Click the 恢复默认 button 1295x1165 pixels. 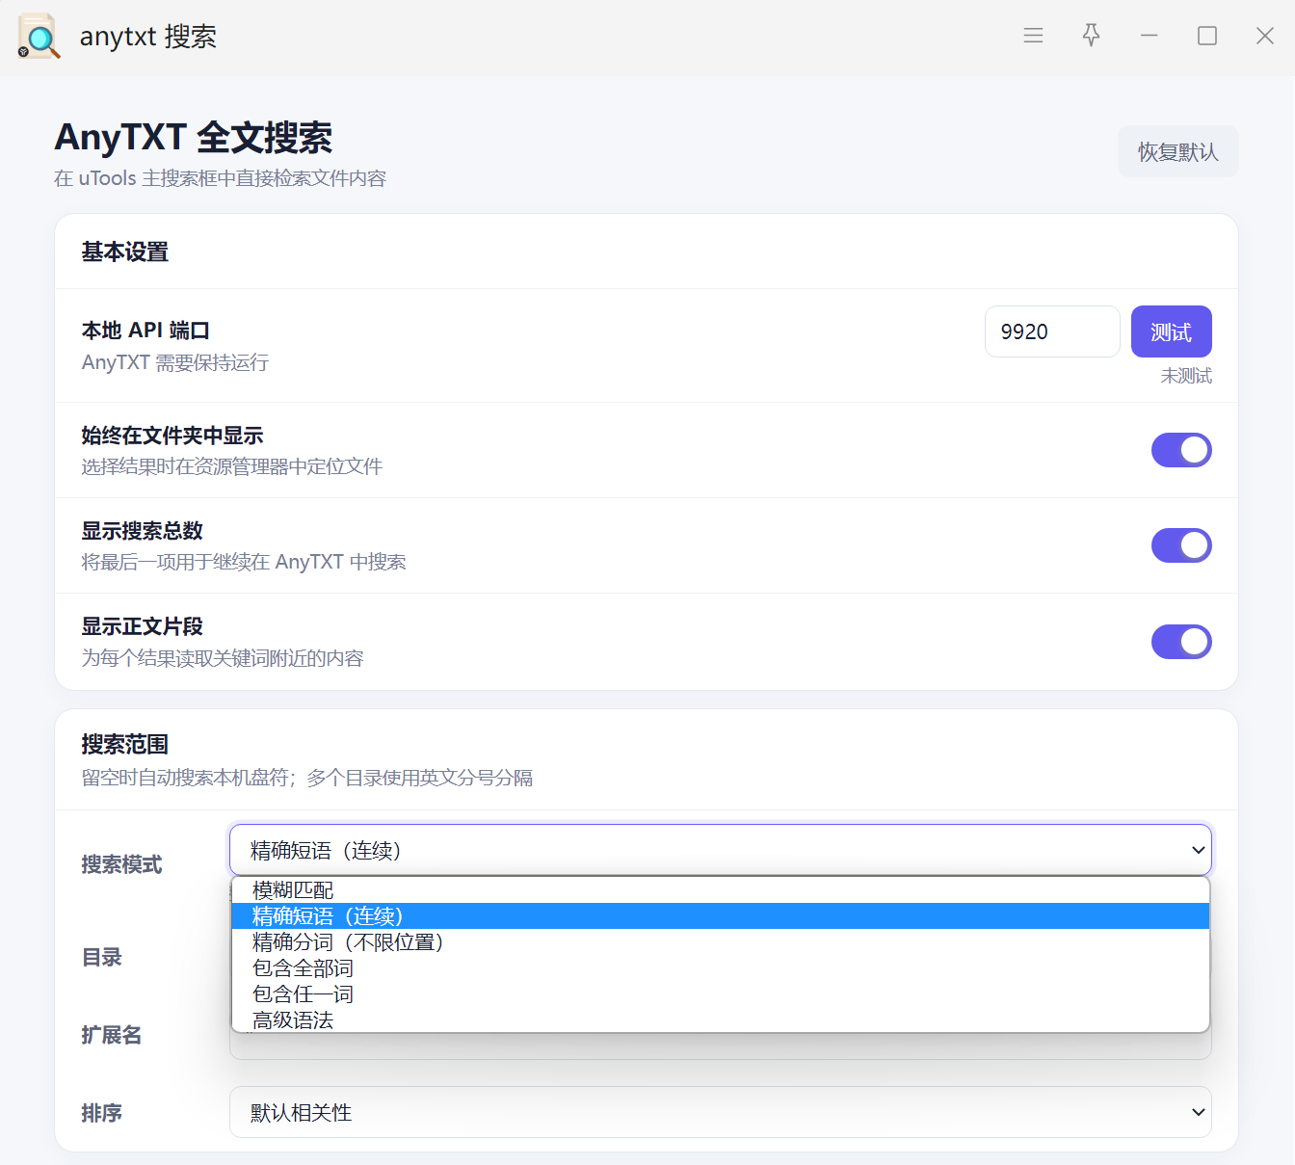[1177, 151]
